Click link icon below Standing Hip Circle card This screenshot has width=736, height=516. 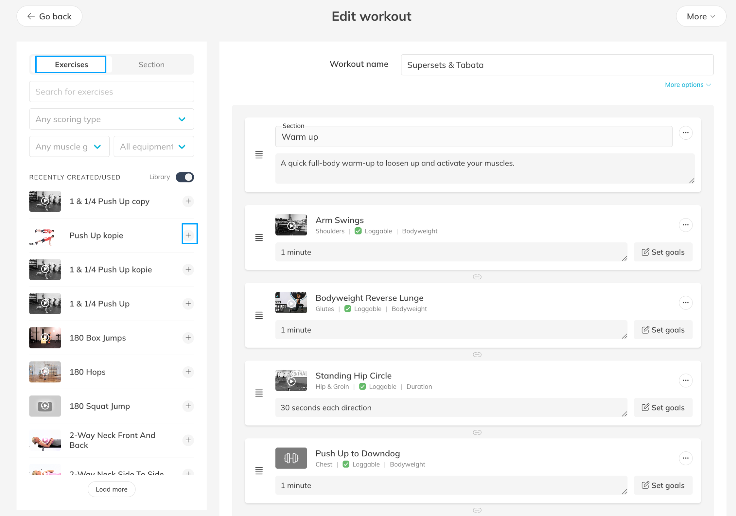pyautogui.click(x=477, y=432)
